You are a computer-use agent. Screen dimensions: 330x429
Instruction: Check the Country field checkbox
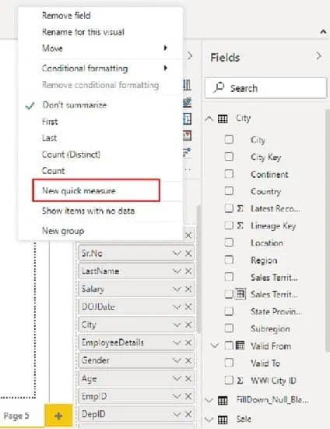pos(229,191)
